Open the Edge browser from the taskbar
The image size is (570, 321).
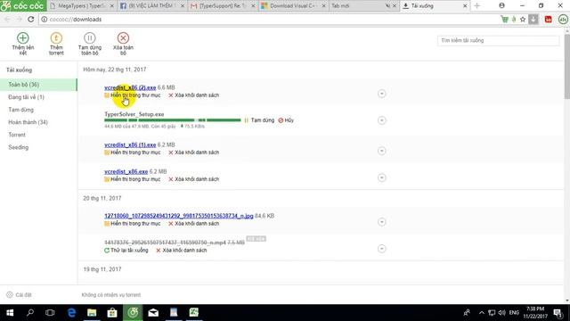[x=71, y=313]
